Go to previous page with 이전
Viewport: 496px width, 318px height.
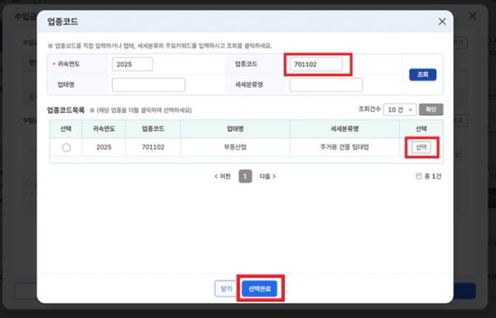(222, 176)
